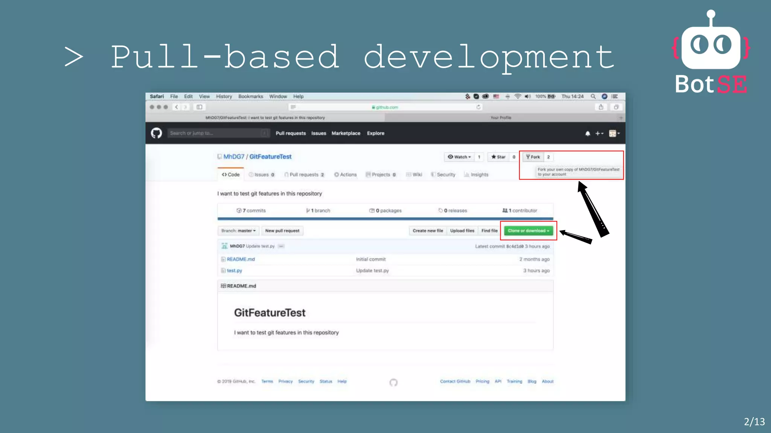Click the volume icon in menu bar
771x433 pixels.
[x=527, y=96]
